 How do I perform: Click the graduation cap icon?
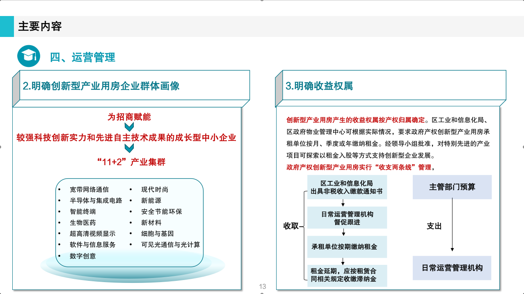pos(29,56)
